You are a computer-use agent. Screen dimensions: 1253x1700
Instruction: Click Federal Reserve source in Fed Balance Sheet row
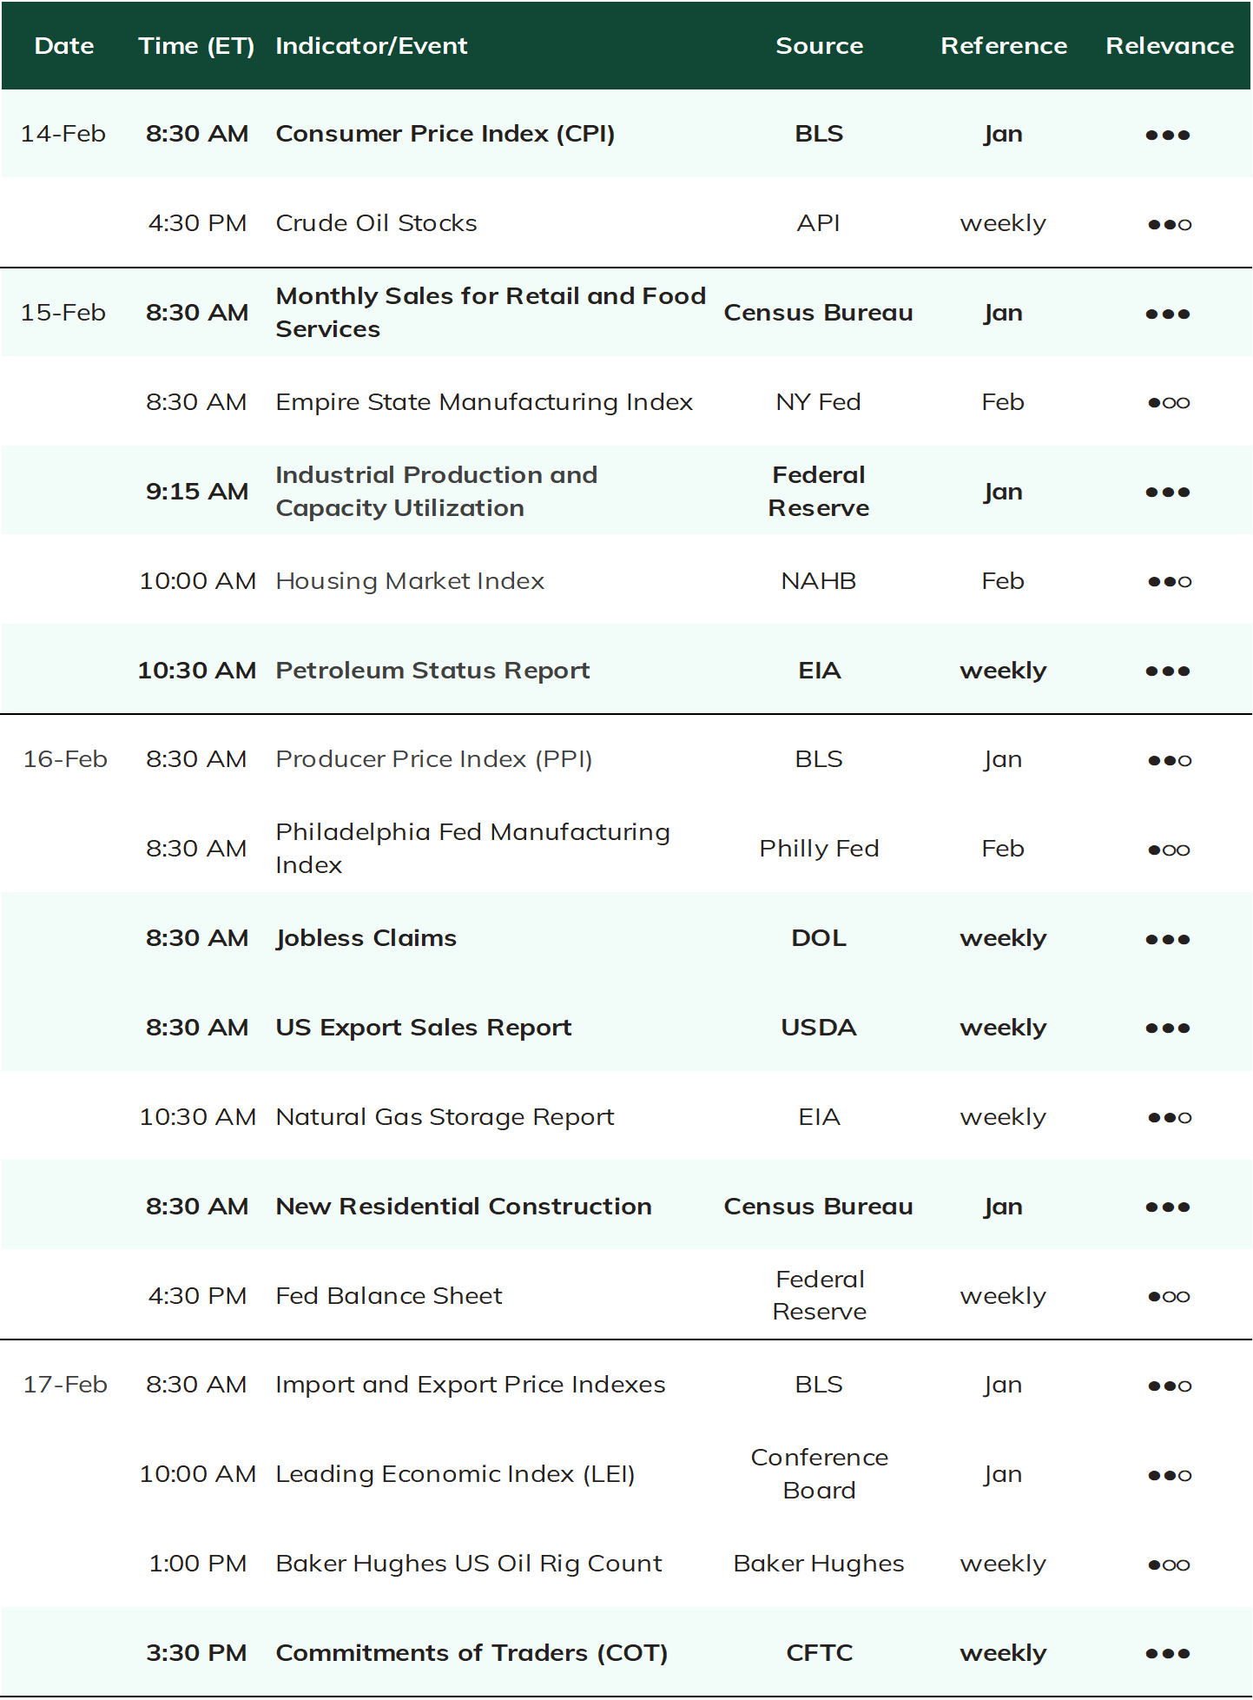[819, 1296]
